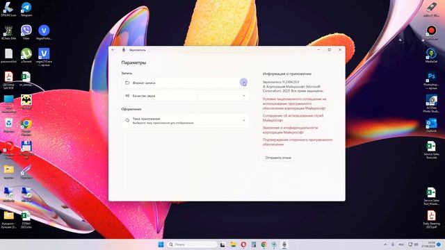Image resolution: width=445 pixels, height=250 pixels.
Task: Open Chrome from the taskbar
Action: [264, 244]
